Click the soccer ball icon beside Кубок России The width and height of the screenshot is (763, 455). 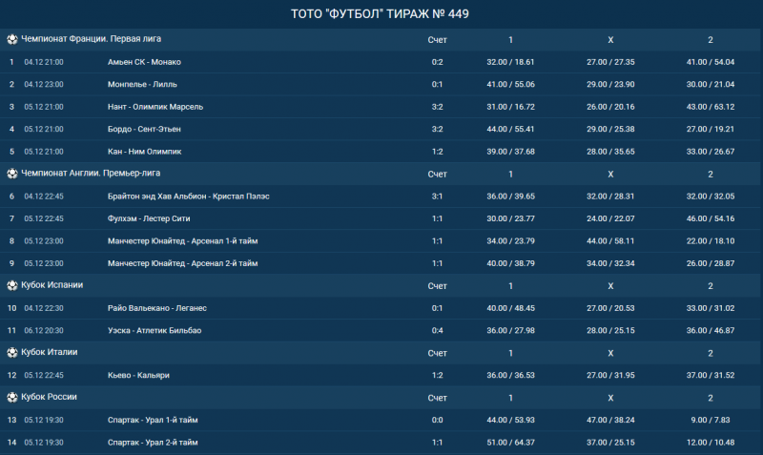coord(12,398)
